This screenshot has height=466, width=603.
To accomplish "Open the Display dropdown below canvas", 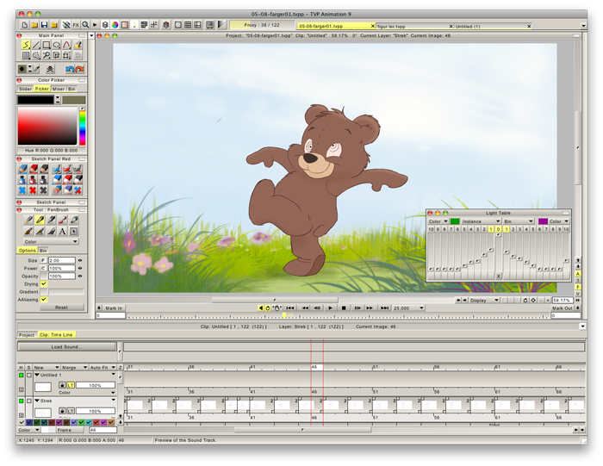I will (484, 301).
